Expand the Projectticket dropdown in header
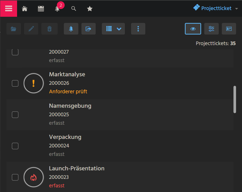 pyautogui.click(x=216, y=9)
